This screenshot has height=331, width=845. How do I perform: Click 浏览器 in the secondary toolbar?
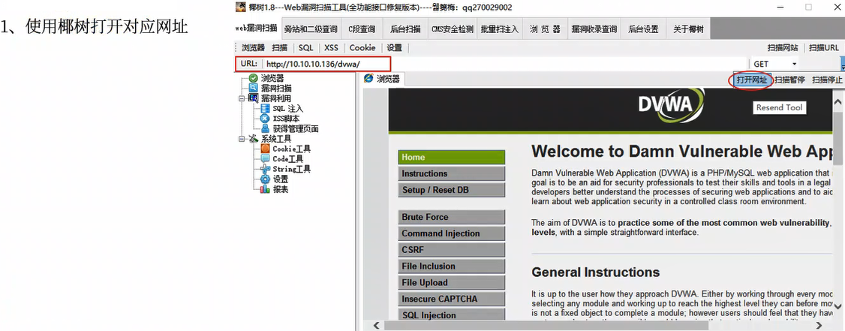pyautogui.click(x=254, y=47)
